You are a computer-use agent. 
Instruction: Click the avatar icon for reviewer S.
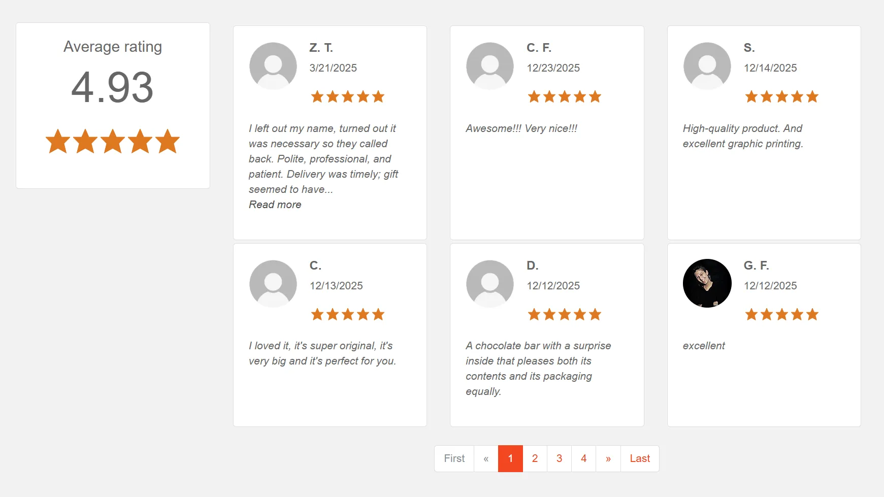click(x=707, y=65)
